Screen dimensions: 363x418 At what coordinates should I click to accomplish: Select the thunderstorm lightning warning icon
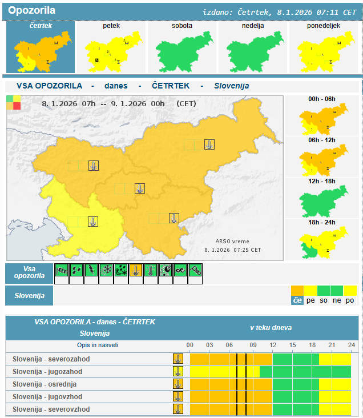coord(91,270)
